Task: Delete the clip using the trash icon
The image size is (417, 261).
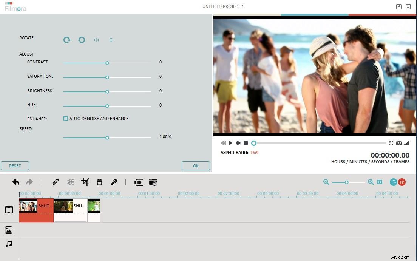Action: pyautogui.click(x=100, y=182)
